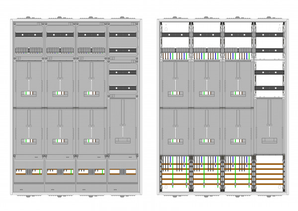
Task: Click the top-left keyhole mounting slot in right cabinet
Action: pos(166,29)
